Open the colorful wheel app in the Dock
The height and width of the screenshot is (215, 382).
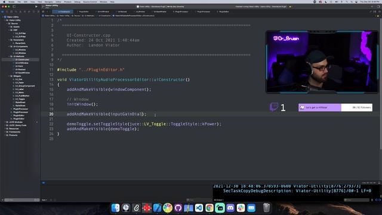pos(168,208)
